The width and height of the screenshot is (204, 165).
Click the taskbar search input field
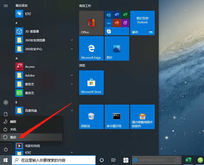pyautogui.click(x=54, y=160)
